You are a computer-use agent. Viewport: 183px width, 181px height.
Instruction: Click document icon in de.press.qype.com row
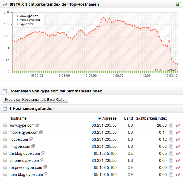click(171, 167)
